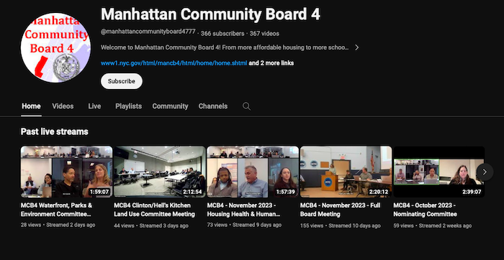
Task: Play the Waterfront, Parks & Environment thumbnail
Action: pyautogui.click(x=66, y=172)
